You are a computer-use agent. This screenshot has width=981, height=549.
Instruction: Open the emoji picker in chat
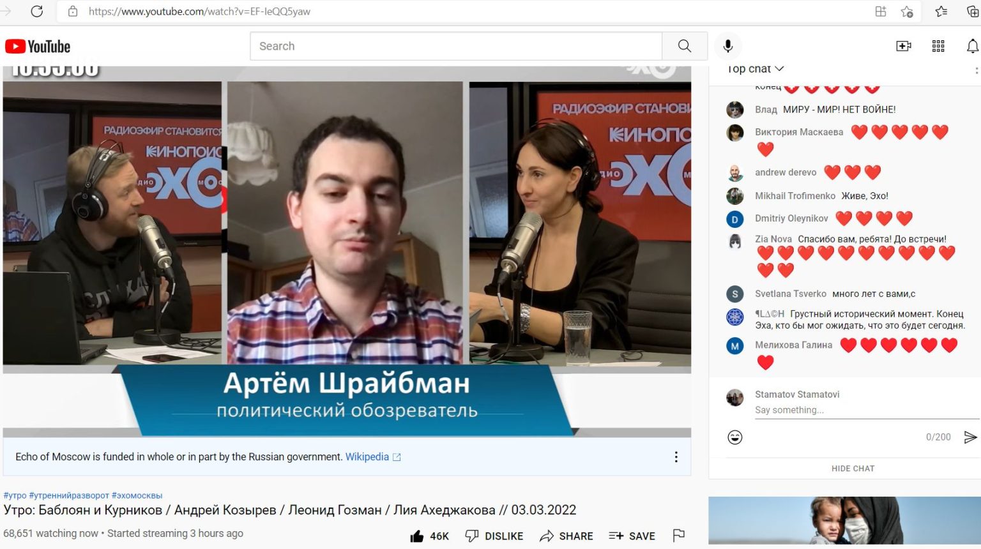[x=735, y=437]
